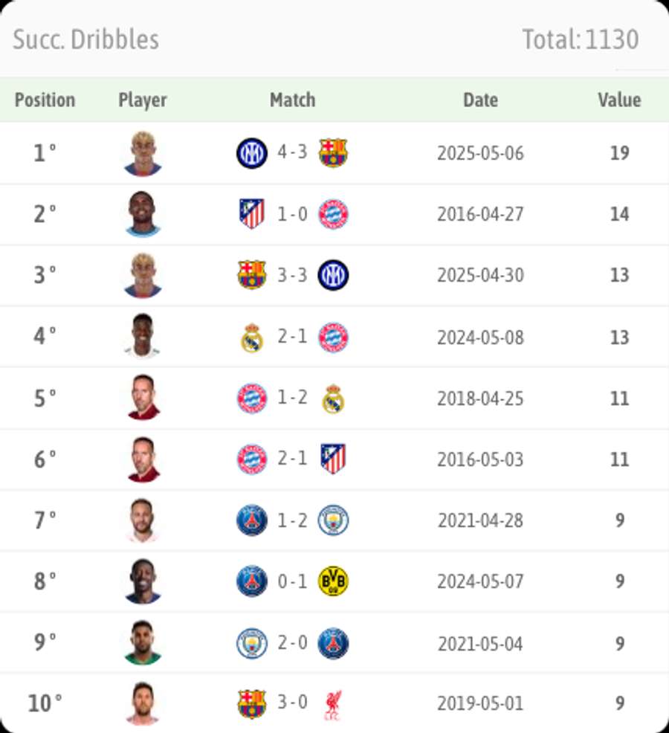Click the Value column header
Screen dimensions: 669x733
(x=619, y=100)
